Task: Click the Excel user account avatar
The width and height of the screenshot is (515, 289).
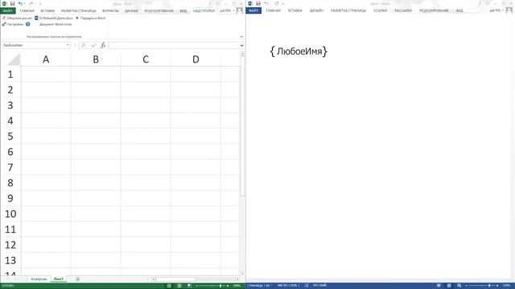Action: (240, 10)
